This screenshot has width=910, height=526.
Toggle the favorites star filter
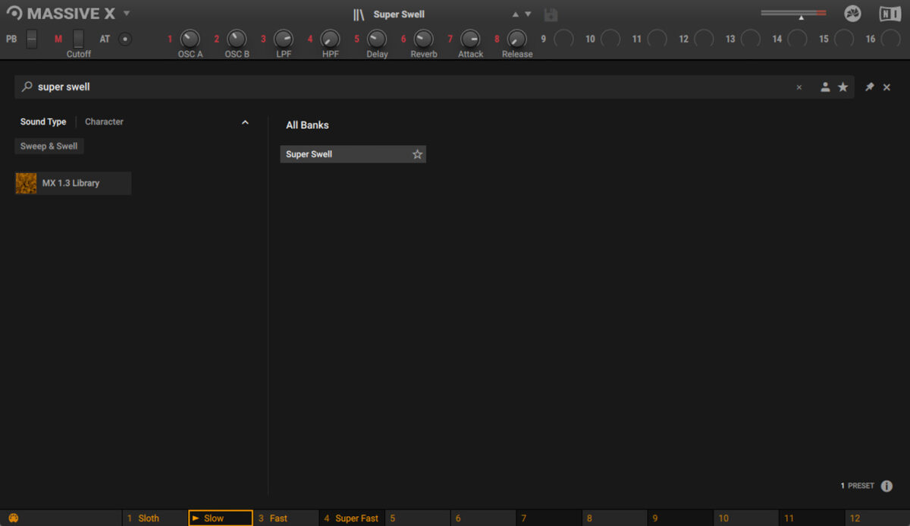[843, 87]
